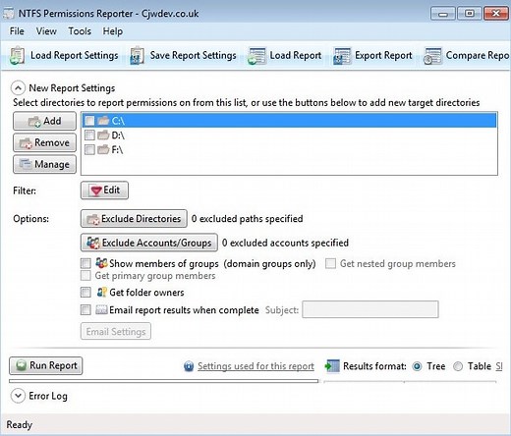This screenshot has width=511, height=436.
Task: Open the File menu
Action: pyautogui.click(x=17, y=31)
